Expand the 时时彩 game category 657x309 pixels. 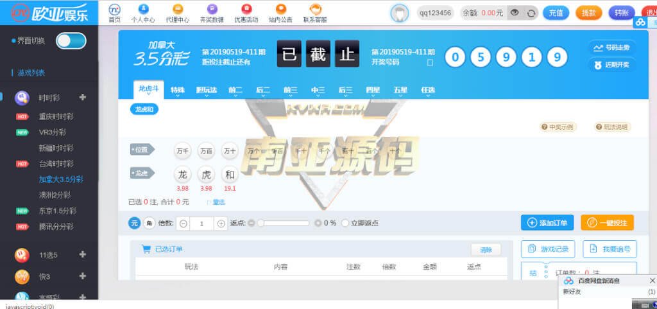pyautogui.click(x=82, y=98)
